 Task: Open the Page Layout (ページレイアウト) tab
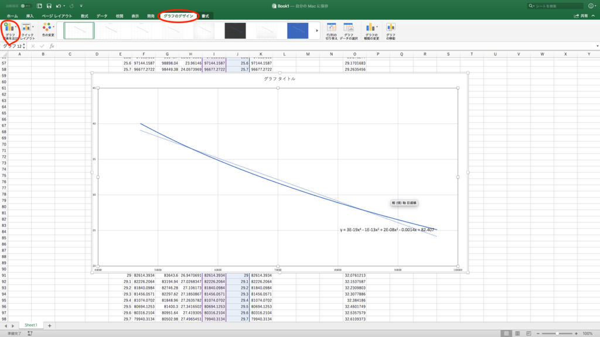pyautogui.click(x=57, y=16)
